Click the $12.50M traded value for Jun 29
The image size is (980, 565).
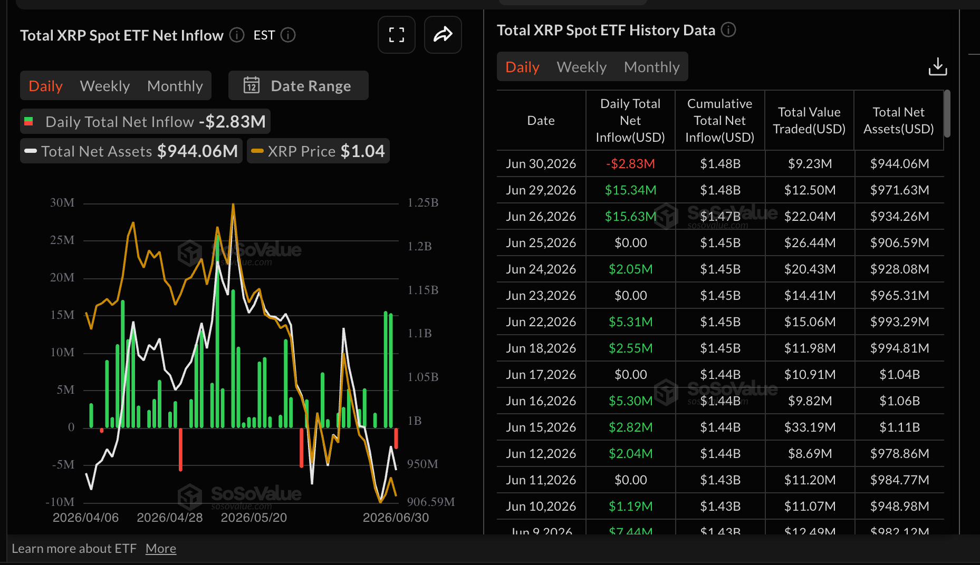point(810,190)
